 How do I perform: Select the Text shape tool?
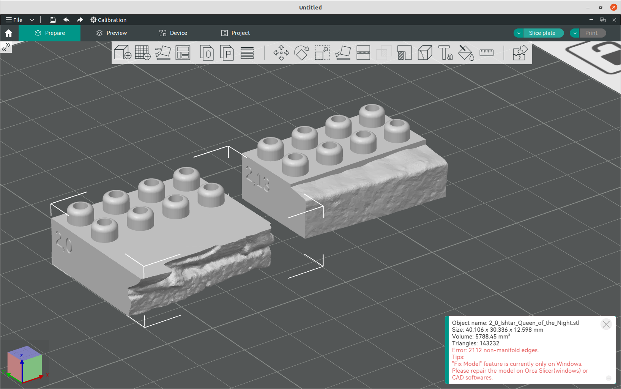[x=445, y=53]
